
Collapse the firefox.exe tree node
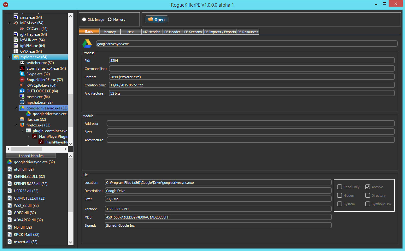16,125
